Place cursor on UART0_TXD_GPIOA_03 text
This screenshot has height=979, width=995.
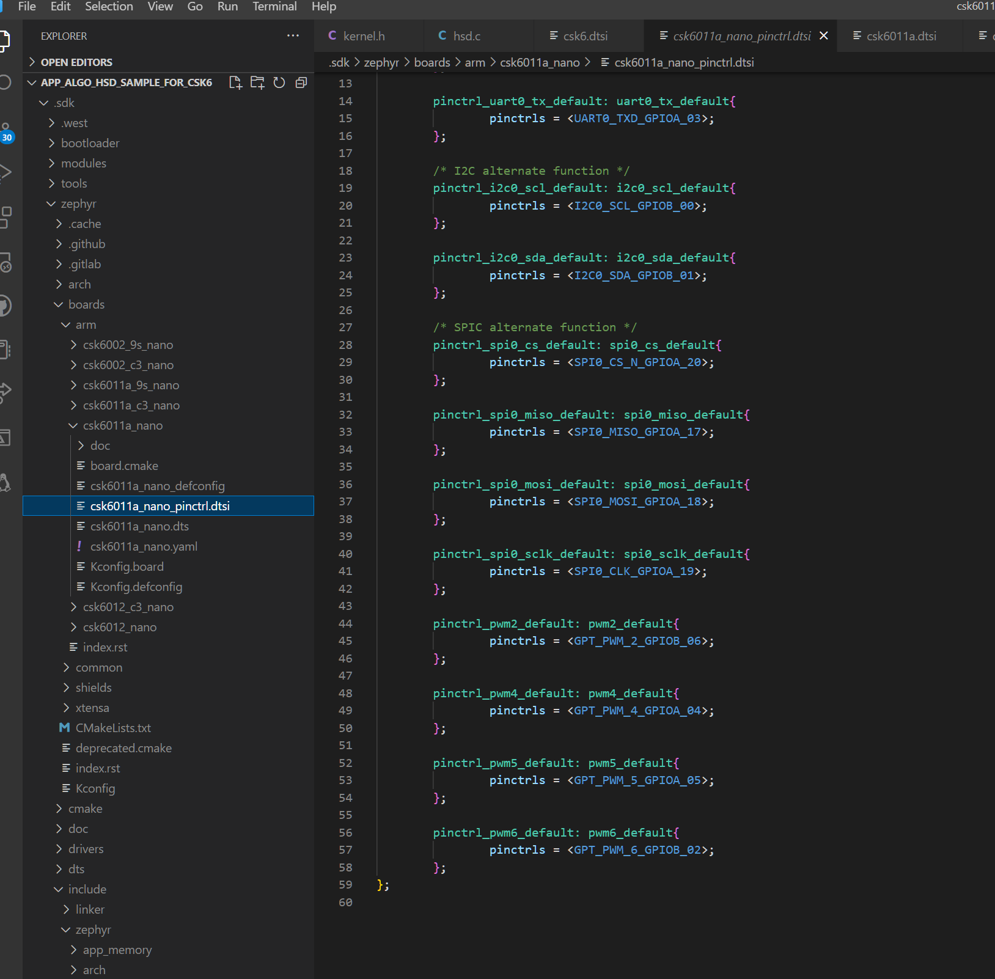click(637, 118)
